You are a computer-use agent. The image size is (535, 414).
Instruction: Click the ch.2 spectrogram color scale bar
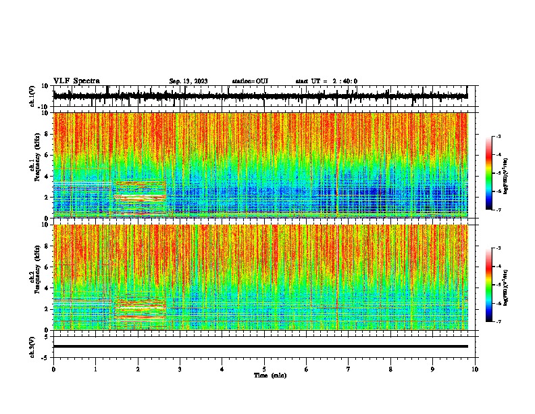[x=489, y=285]
